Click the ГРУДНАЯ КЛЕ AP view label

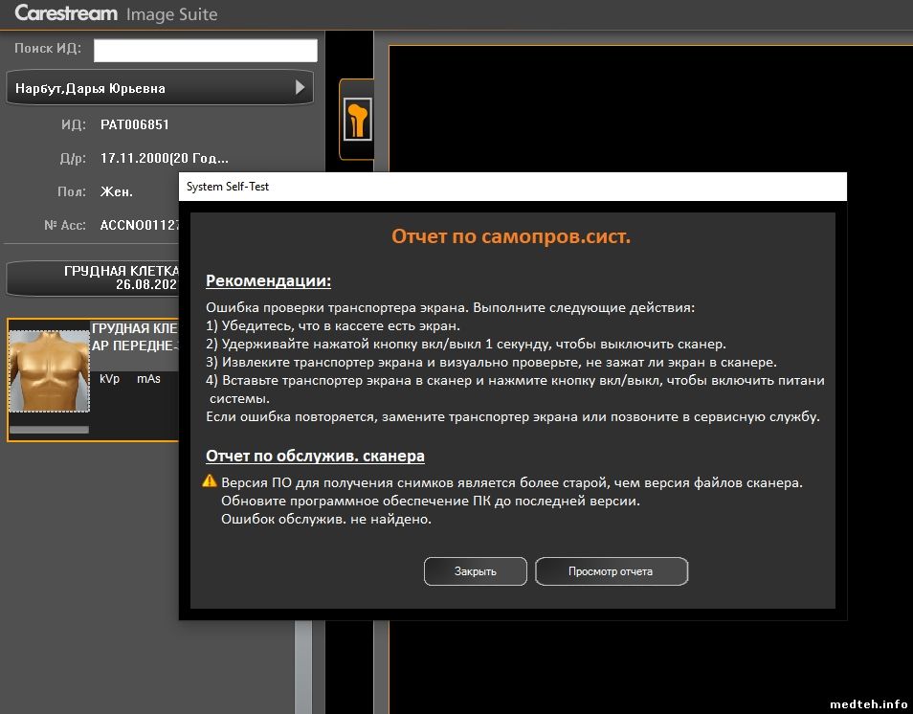[x=134, y=335]
